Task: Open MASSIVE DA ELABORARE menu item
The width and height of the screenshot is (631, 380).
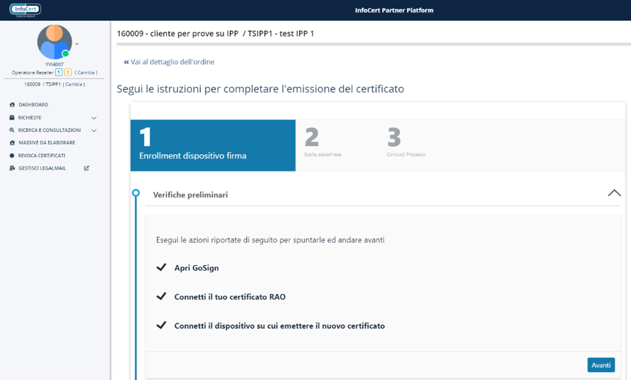Action: 47,143
